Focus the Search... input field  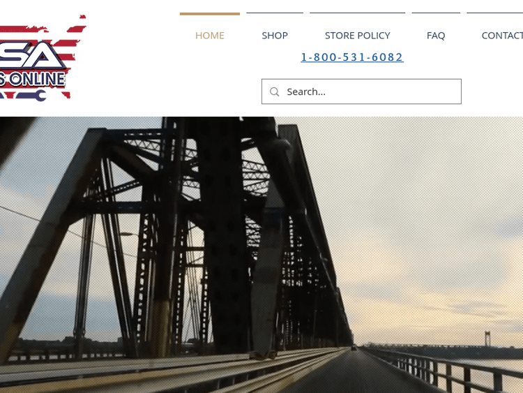[x=361, y=91]
